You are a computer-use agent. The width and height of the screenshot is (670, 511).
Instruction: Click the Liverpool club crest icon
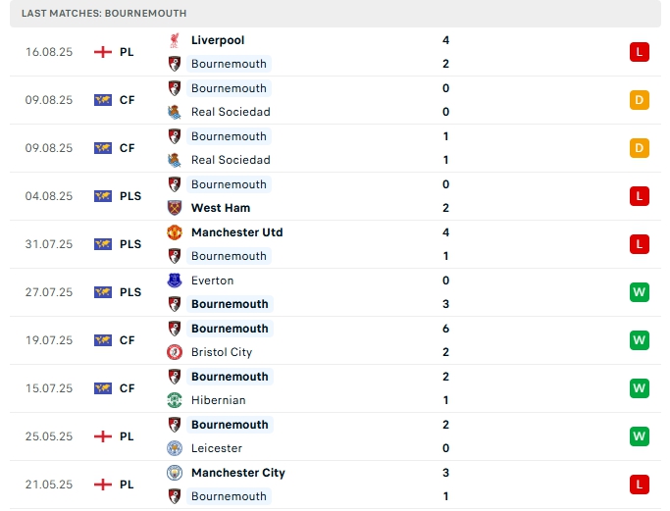pos(175,40)
